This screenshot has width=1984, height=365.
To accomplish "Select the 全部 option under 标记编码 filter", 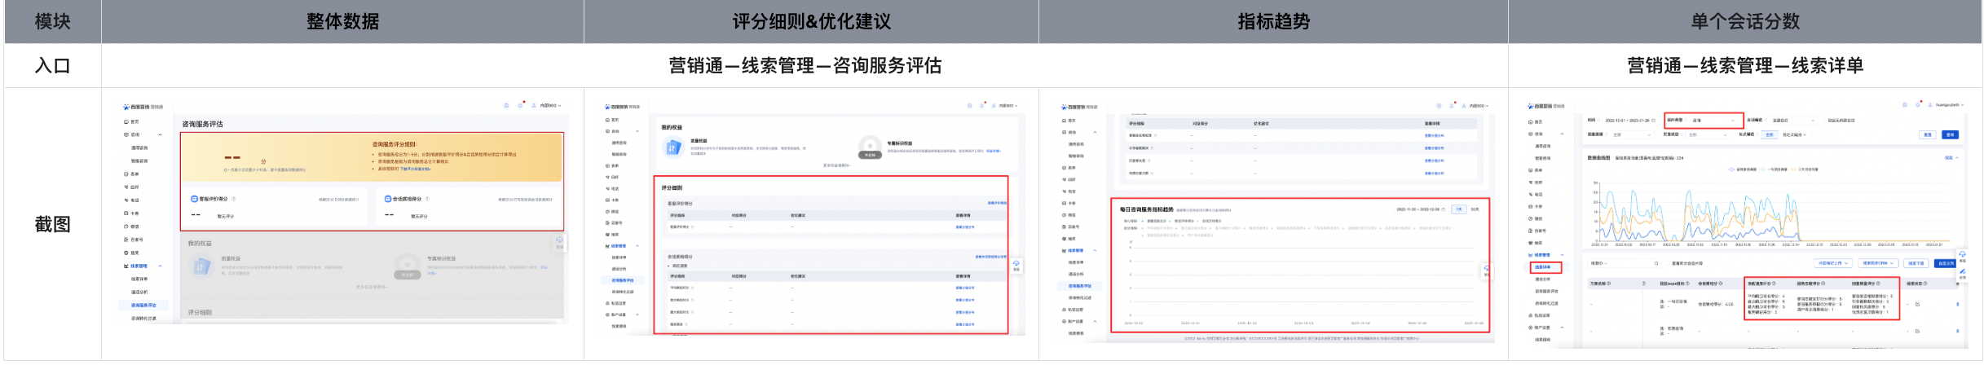I will [x=1769, y=134].
